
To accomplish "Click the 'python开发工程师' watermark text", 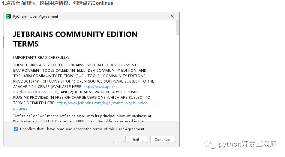I will coord(247,144).
